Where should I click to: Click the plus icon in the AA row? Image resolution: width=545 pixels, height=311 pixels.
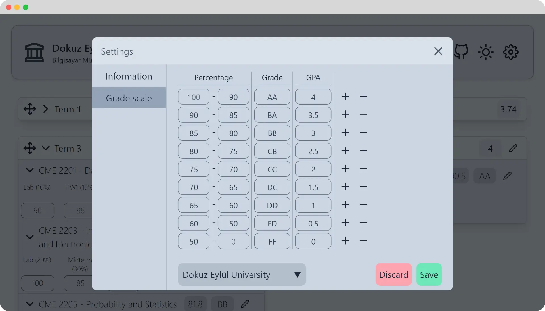pyautogui.click(x=345, y=97)
